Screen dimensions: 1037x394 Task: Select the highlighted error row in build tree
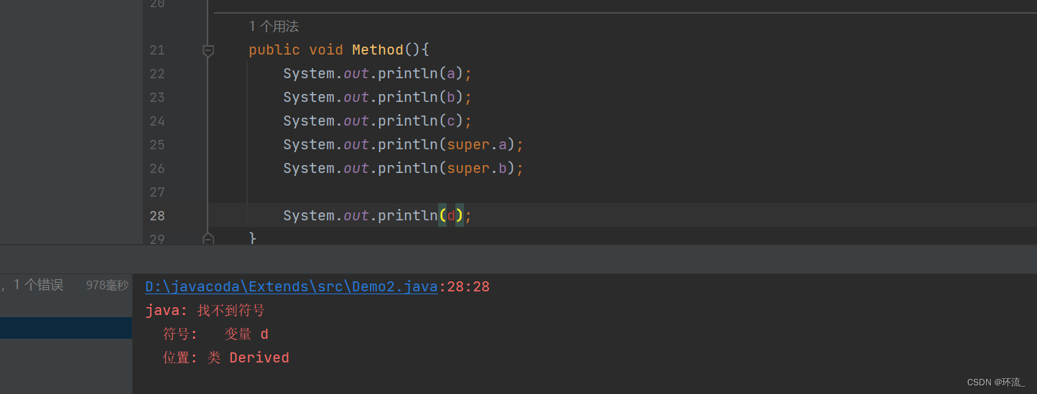point(66,328)
